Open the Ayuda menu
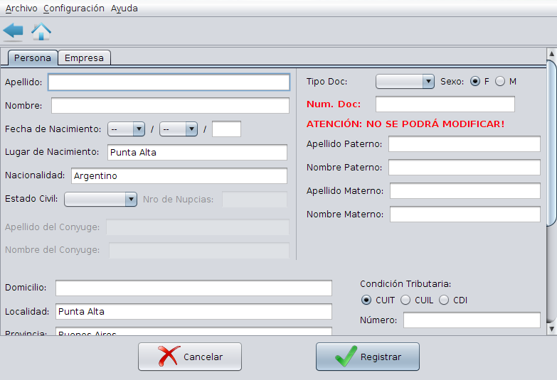 (124, 9)
